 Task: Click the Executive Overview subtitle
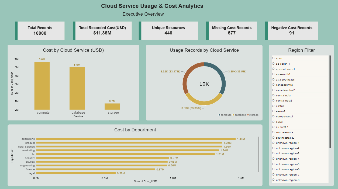pos(143,14)
